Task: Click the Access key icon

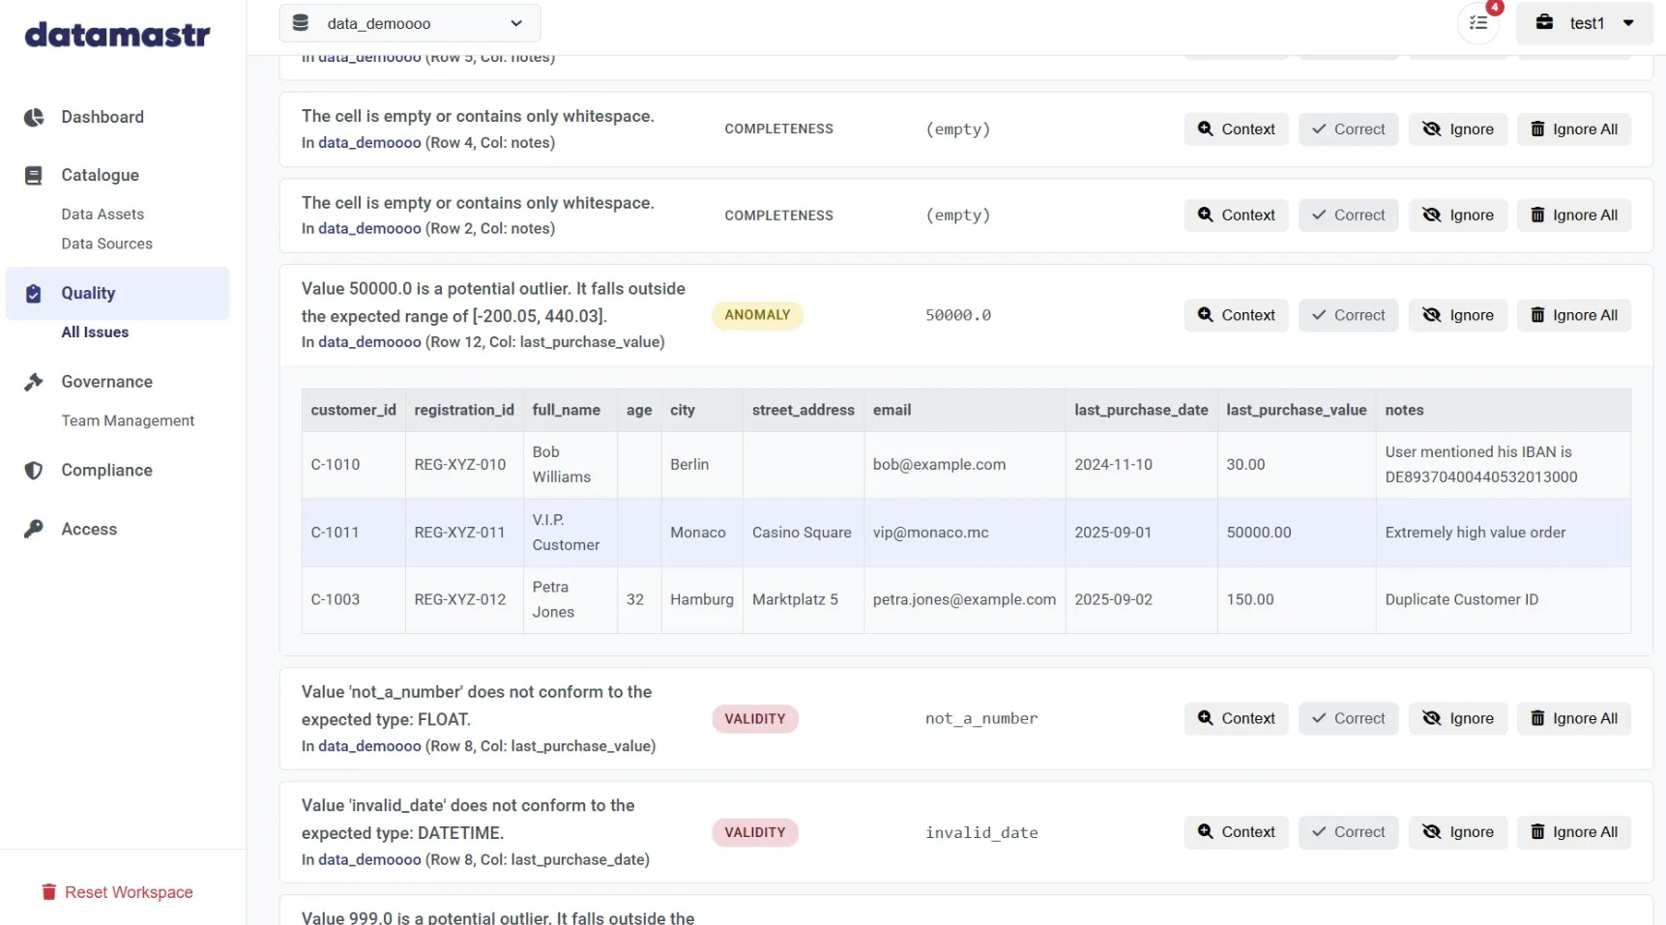Action: tap(34, 529)
